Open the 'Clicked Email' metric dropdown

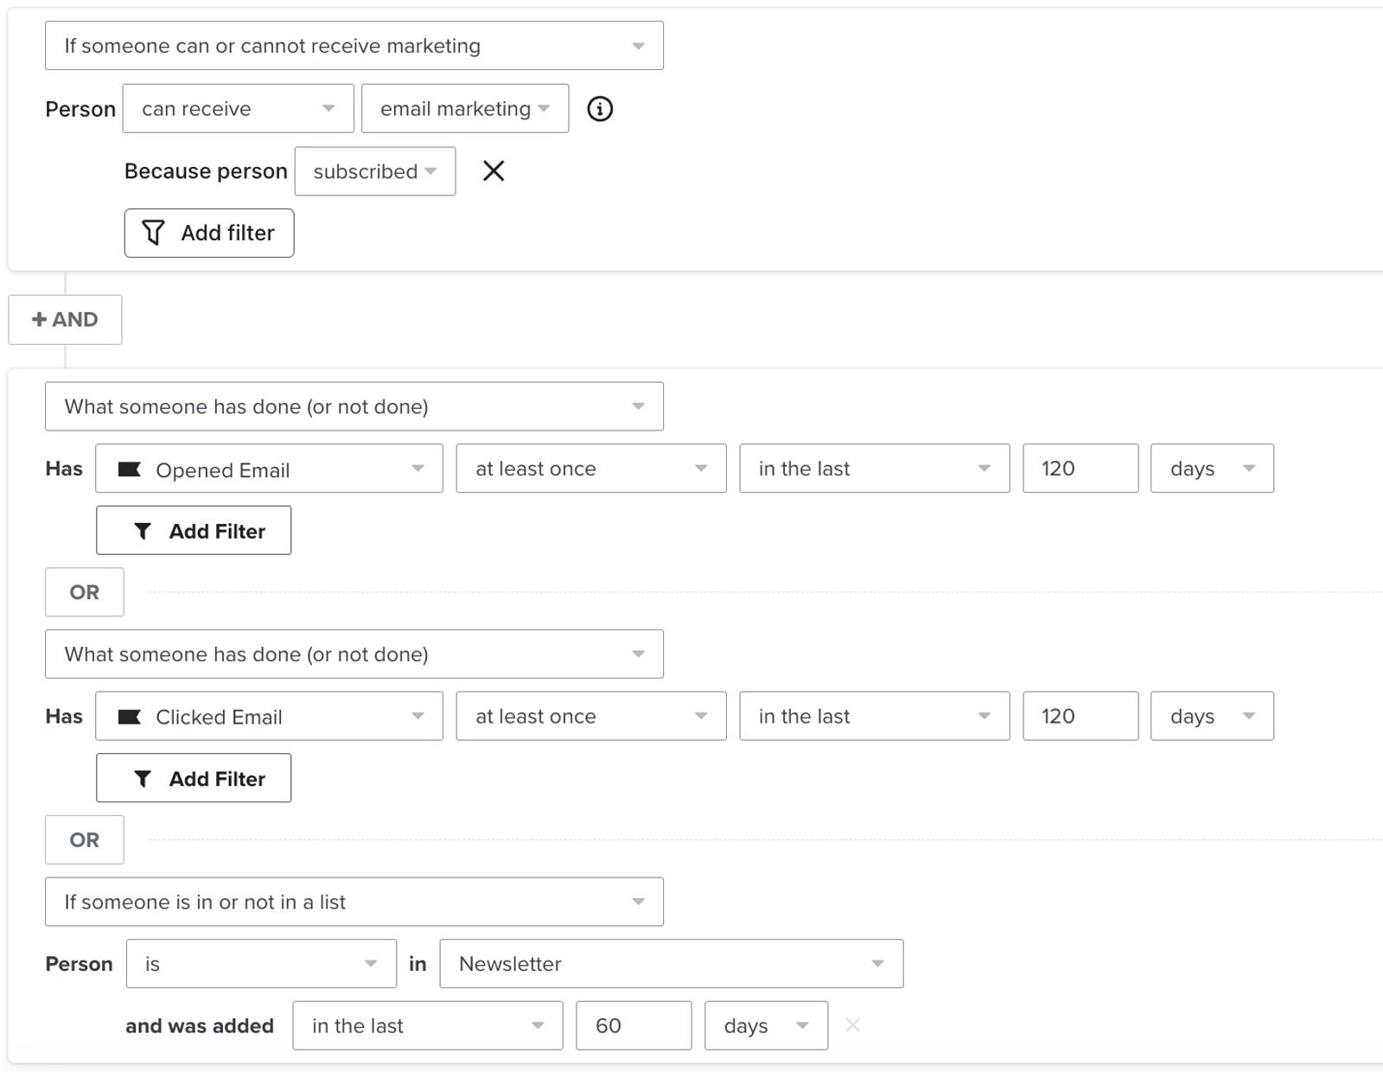coord(270,716)
